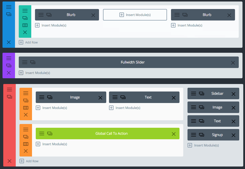
Task: Change column layout of the orange row
Action: 26,107
